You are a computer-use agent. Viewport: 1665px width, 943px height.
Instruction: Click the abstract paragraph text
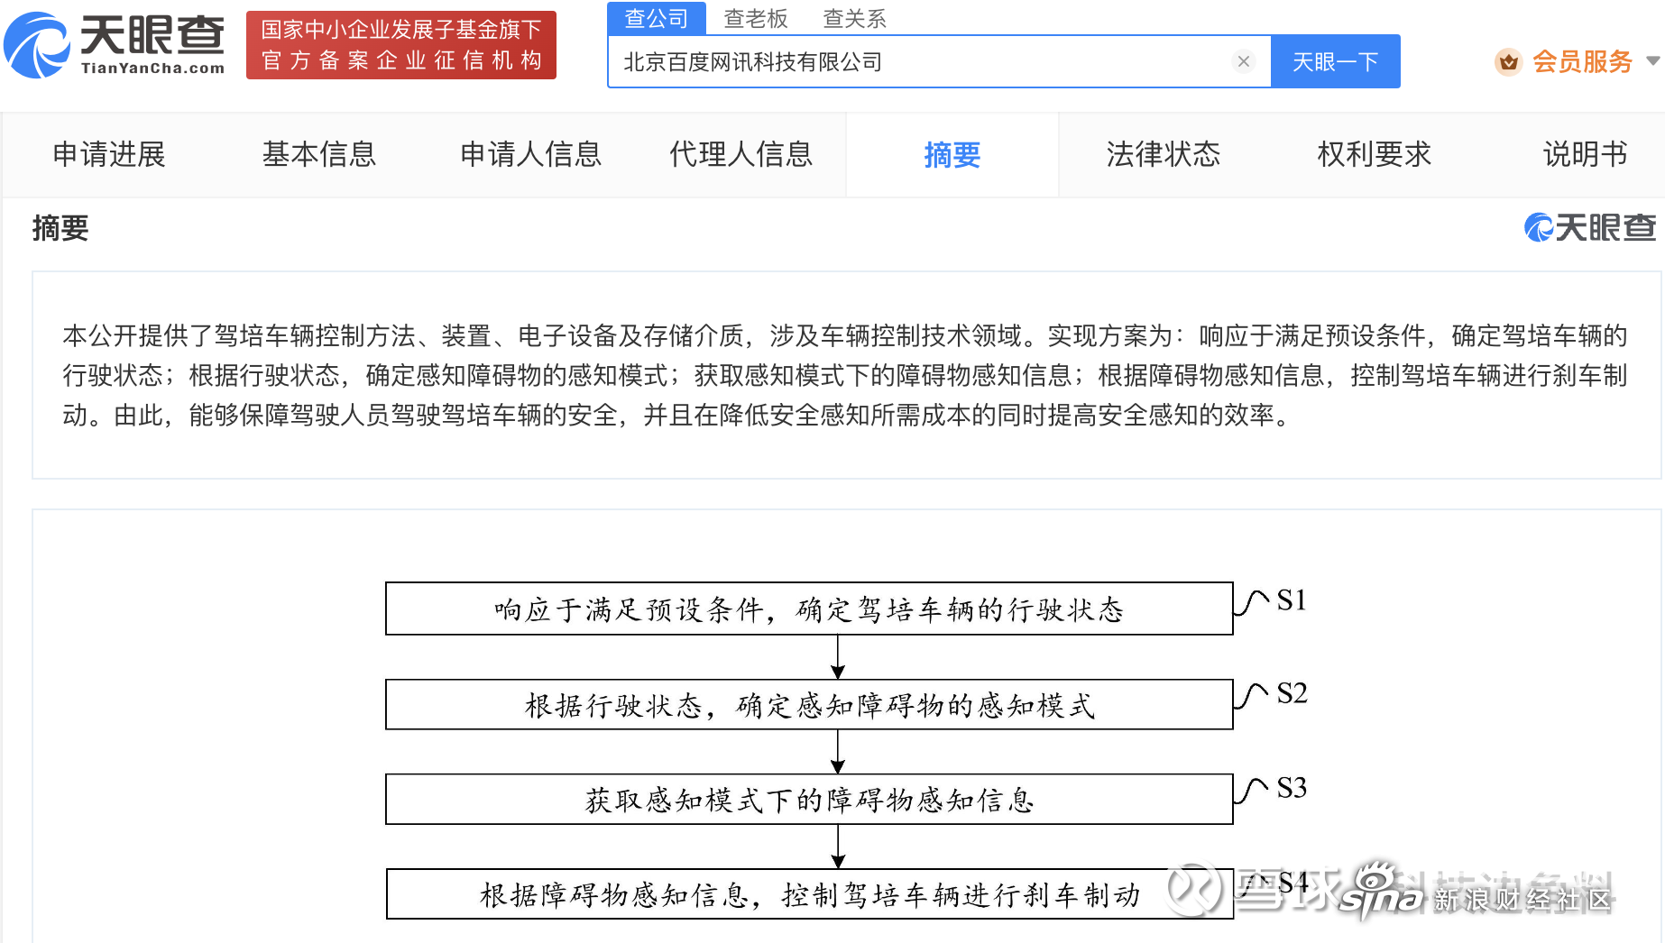tap(845, 375)
